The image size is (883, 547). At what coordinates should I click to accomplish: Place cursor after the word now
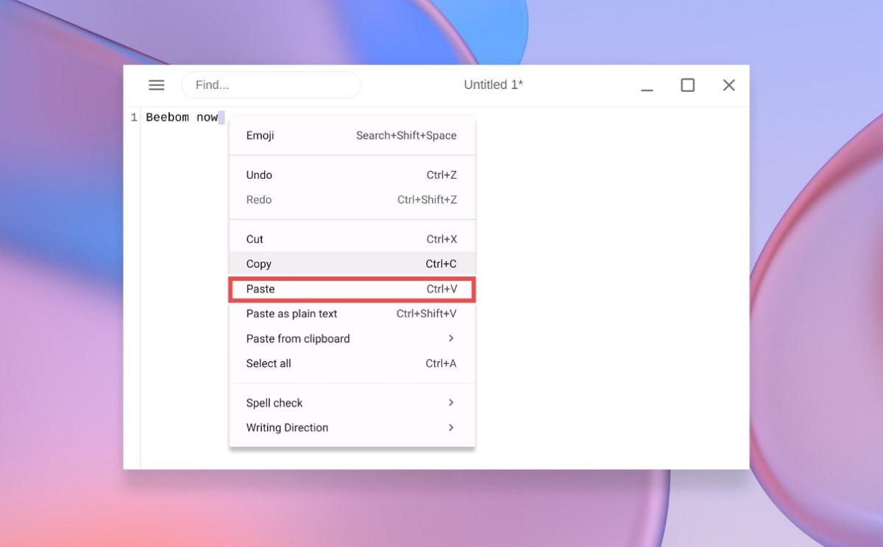[219, 117]
